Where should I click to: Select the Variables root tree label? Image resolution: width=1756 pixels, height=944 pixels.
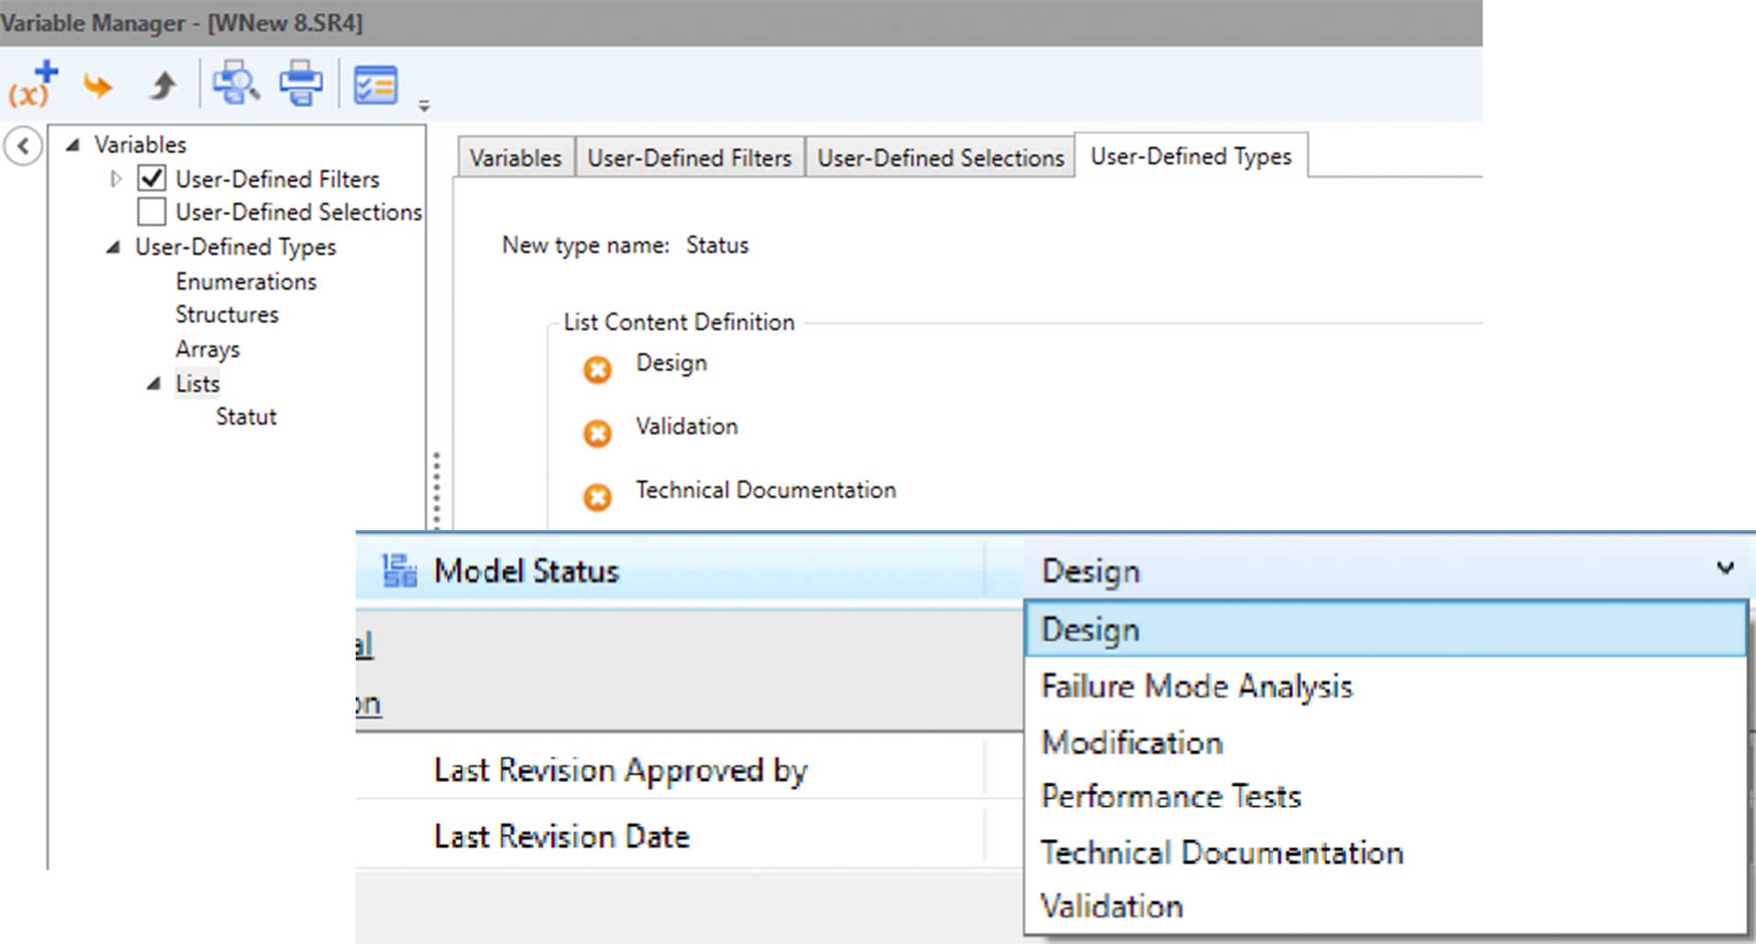point(140,144)
